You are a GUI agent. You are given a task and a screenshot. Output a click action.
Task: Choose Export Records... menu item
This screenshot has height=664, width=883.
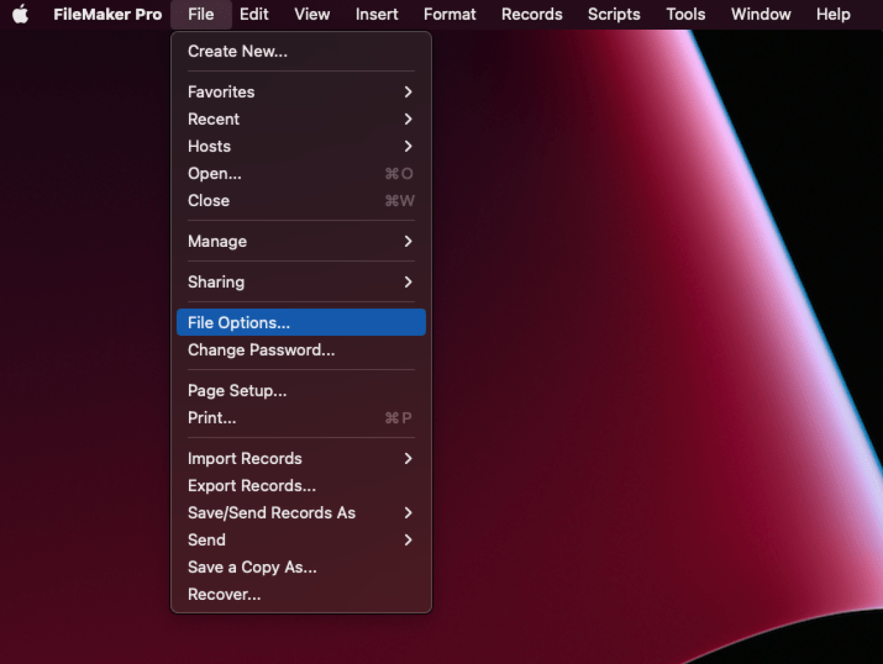[x=301, y=485]
